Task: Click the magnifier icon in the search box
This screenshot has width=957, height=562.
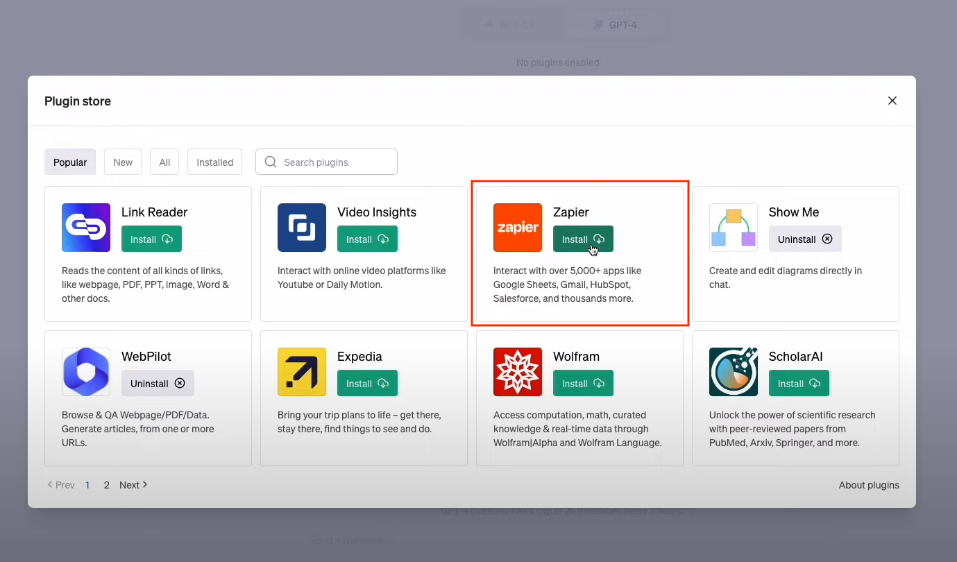Action: click(x=271, y=162)
